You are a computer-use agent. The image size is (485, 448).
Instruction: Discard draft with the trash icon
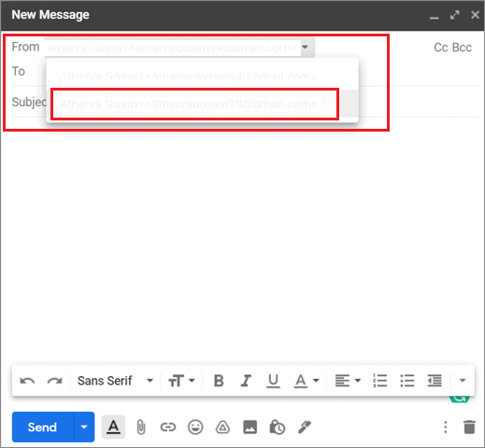[469, 427]
